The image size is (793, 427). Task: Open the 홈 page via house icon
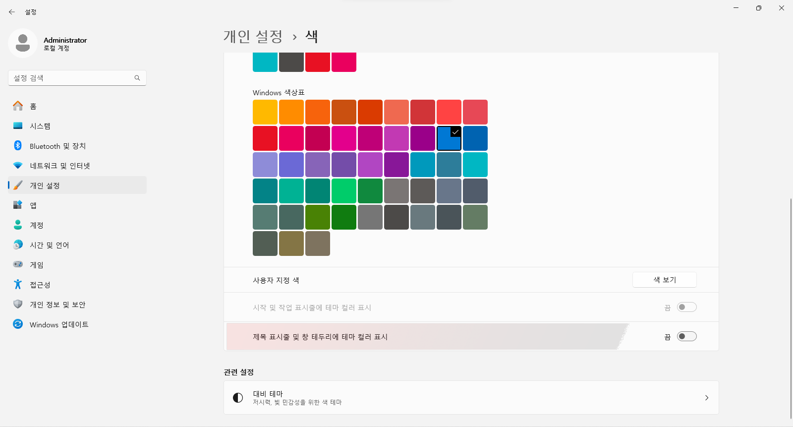point(18,106)
